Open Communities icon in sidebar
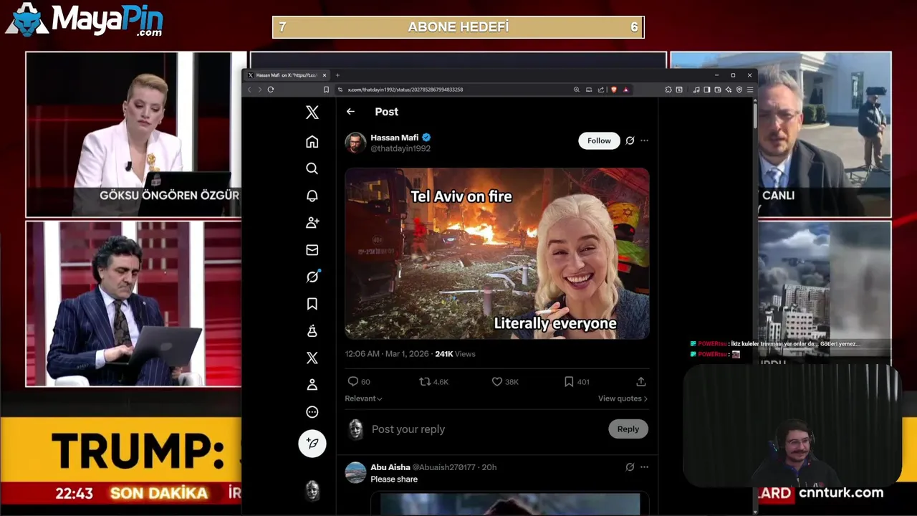 tap(312, 331)
